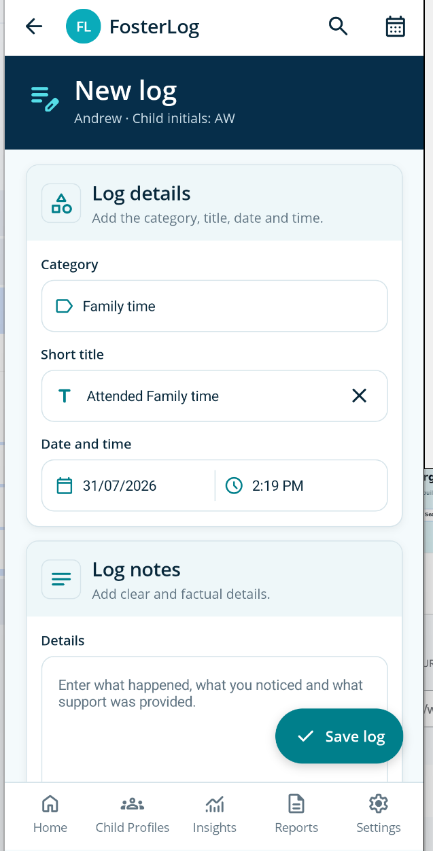Open the Reports tab
Screen dimensions: 433x851
296,814
